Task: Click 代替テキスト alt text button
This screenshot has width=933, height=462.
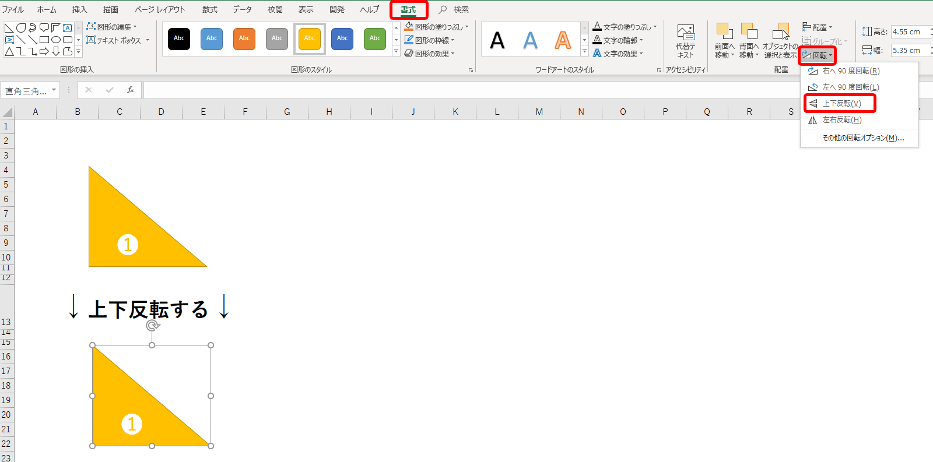Action: [685, 41]
